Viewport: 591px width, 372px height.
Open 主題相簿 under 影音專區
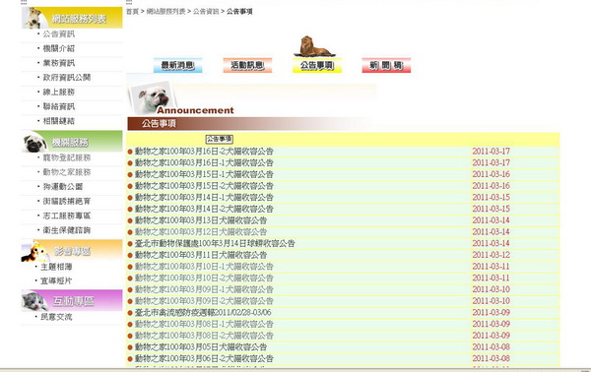[x=56, y=267]
